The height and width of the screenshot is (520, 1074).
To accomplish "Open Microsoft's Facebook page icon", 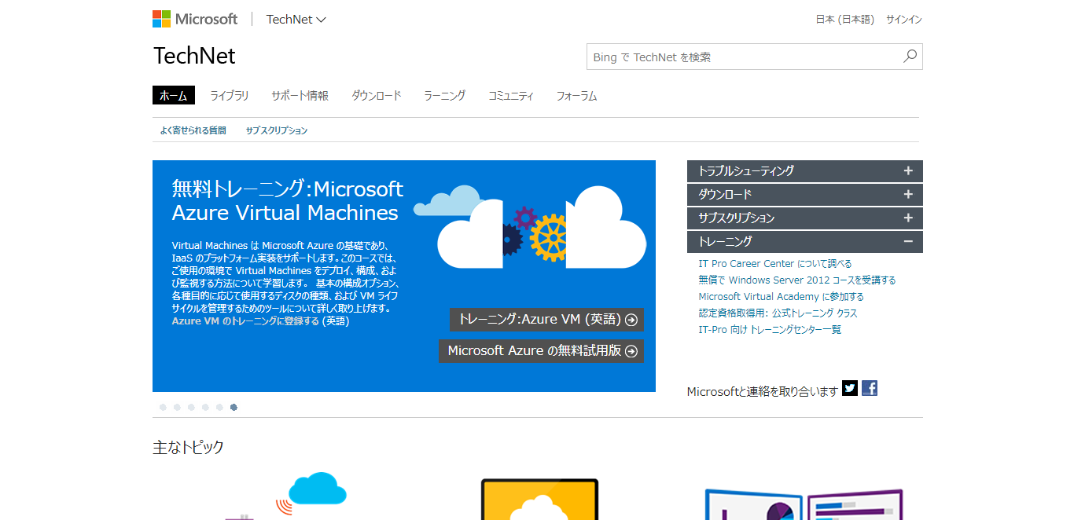I will pos(870,388).
